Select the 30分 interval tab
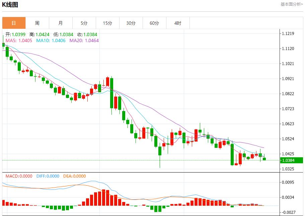This screenshot has height=216, width=305. click(131, 23)
